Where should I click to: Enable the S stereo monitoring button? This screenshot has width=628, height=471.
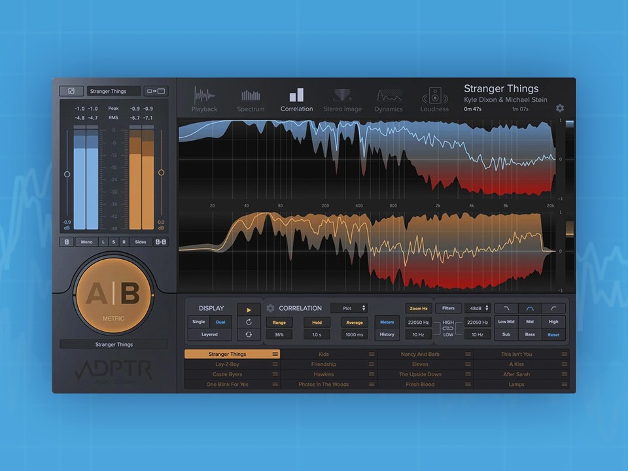pyautogui.click(x=114, y=242)
